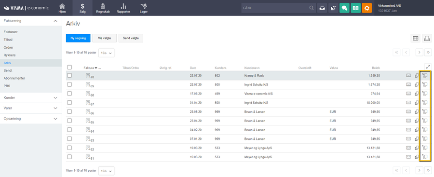
Task: Tick checkbox for invoice 70
Action: tap(69, 75)
